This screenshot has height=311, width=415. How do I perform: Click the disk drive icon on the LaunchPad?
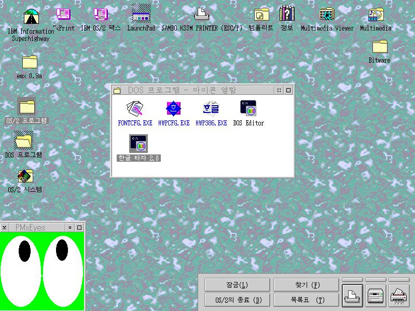376,295
